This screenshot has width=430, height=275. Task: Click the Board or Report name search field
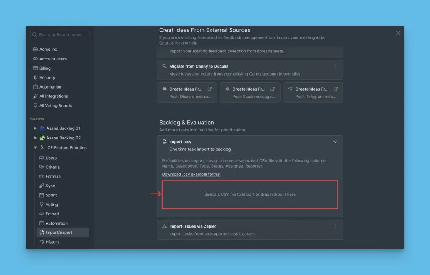click(x=59, y=34)
